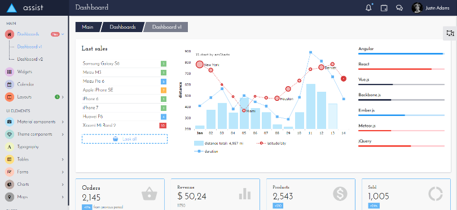Click the assist triangle logo
The image size is (457, 210).
click(x=12, y=8)
